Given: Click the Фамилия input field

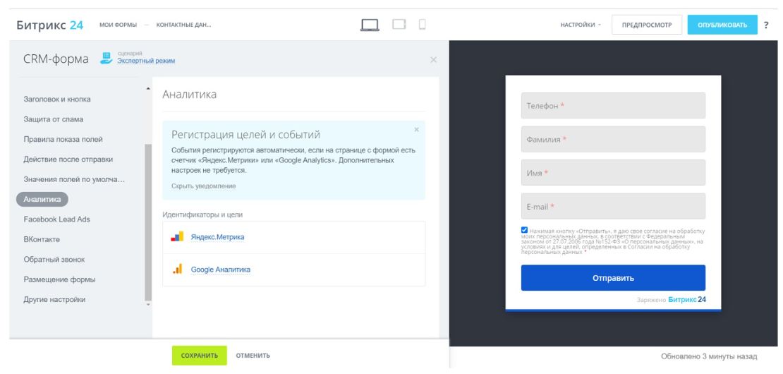Looking at the screenshot, I should (613, 139).
